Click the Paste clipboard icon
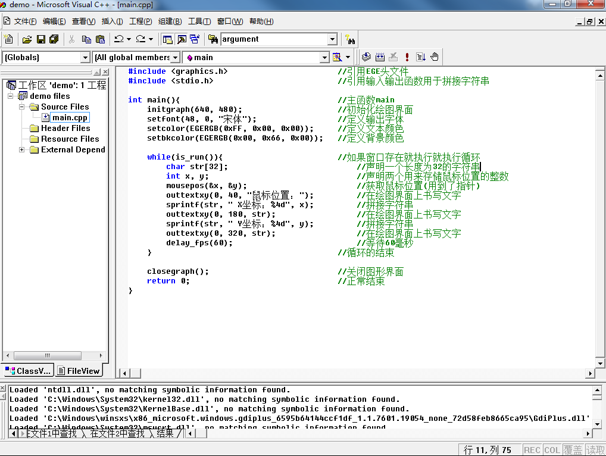Viewport: 606px width, 456px height. tap(100, 39)
